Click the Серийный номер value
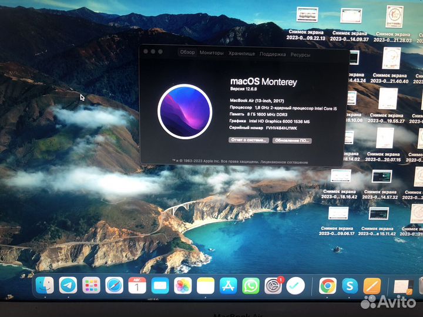Screen dimensions: 423x317 click(x=281, y=128)
